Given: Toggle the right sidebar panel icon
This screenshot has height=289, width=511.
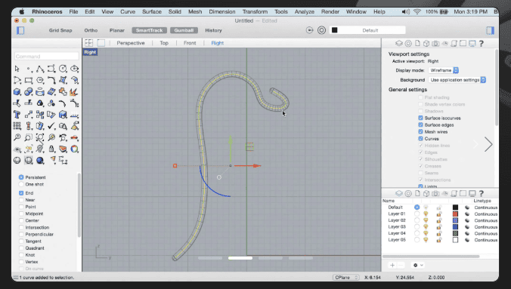Looking at the screenshot, I should point(490,31).
